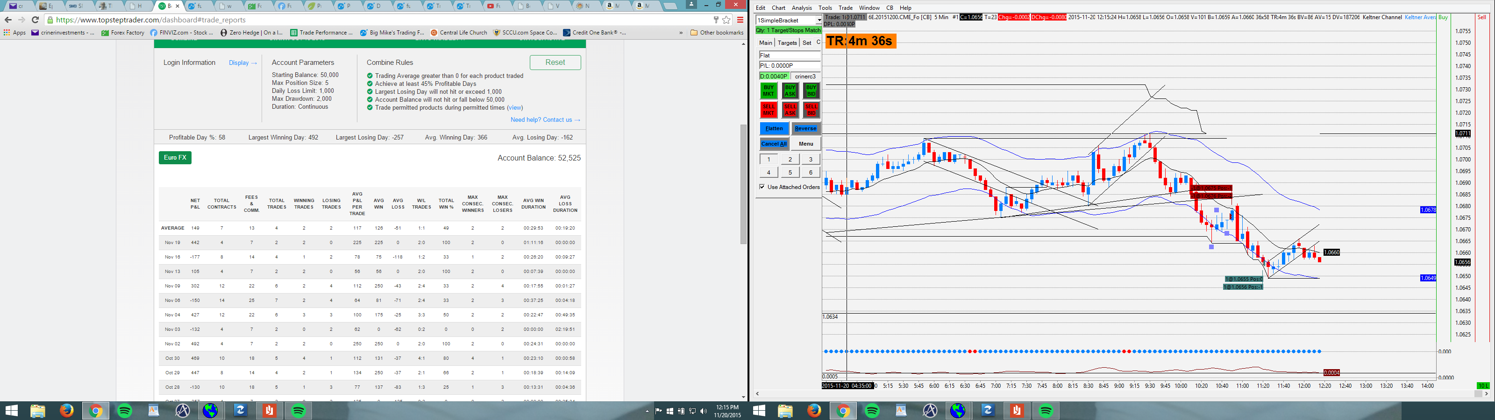Click the Display link beside Login Information
1495x420 pixels.
pos(242,63)
